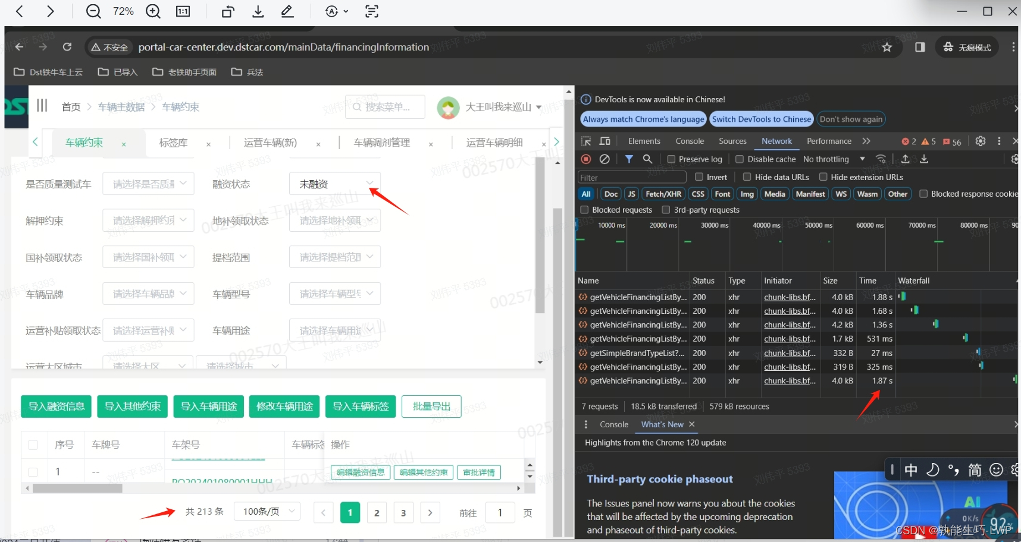
Task: Zoom out the image viewer
Action: pos(93,11)
